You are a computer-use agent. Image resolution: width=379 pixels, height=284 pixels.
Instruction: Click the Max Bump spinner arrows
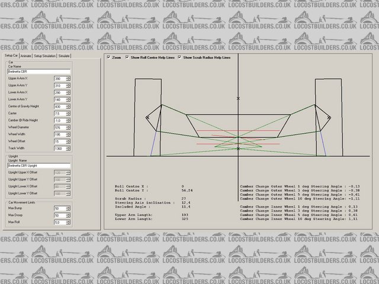pyautogui.click(x=68, y=208)
